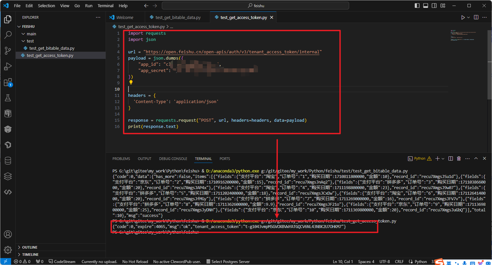The image size is (492, 265).
Task: Open the Terminal menu
Action: (106, 6)
